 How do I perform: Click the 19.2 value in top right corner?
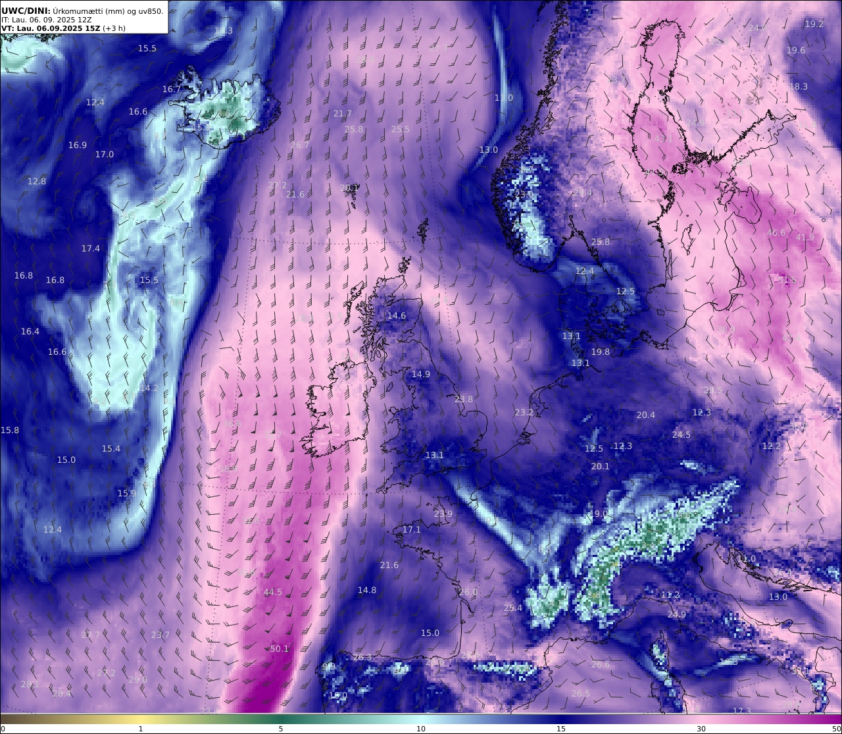click(814, 24)
